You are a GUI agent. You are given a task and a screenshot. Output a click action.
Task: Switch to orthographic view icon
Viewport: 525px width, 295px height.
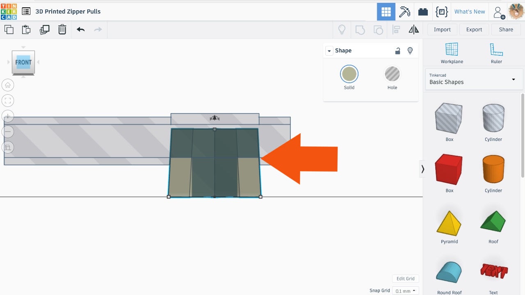click(x=8, y=147)
